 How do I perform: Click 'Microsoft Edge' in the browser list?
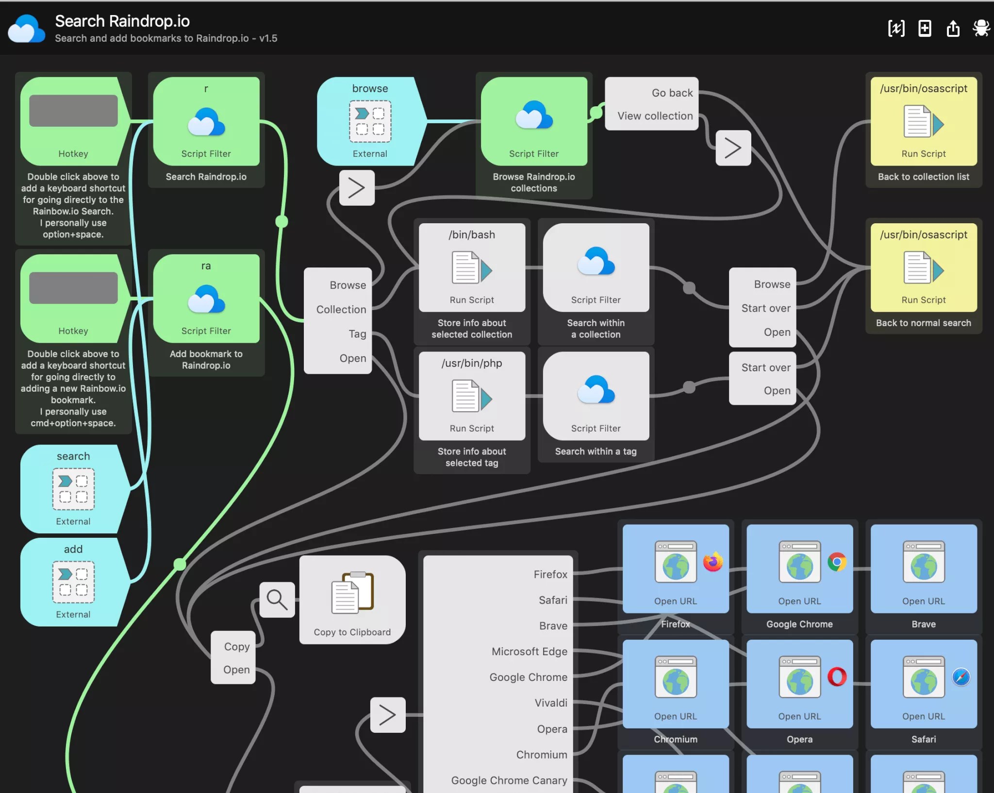pos(529,652)
